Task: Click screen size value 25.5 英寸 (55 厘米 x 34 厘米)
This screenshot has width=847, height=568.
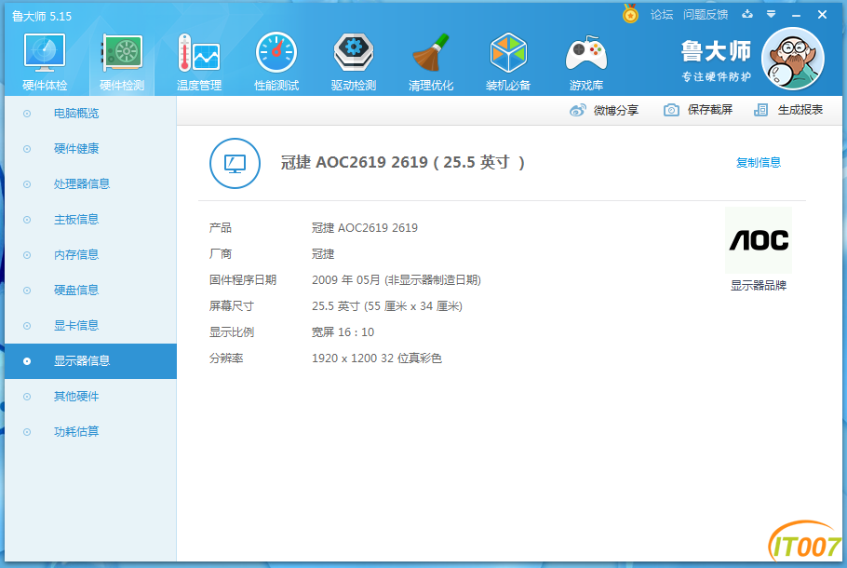Action: pos(387,306)
